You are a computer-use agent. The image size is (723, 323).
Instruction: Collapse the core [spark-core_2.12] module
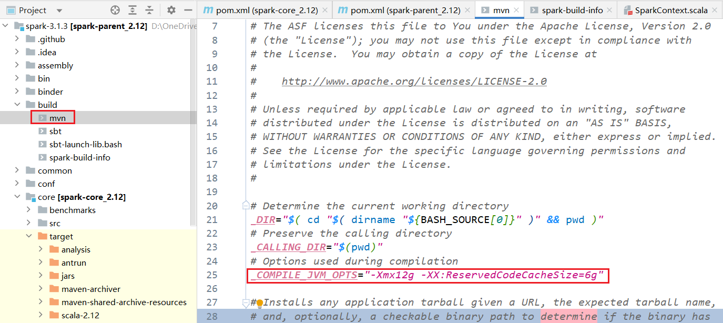pyautogui.click(x=17, y=197)
